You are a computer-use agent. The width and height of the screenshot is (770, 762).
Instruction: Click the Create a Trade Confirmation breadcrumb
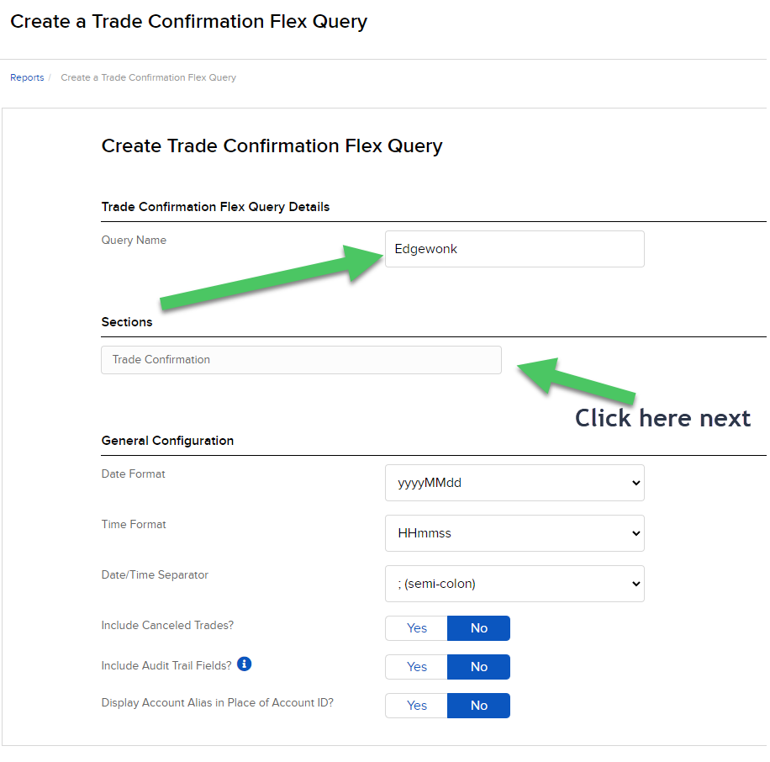click(148, 77)
